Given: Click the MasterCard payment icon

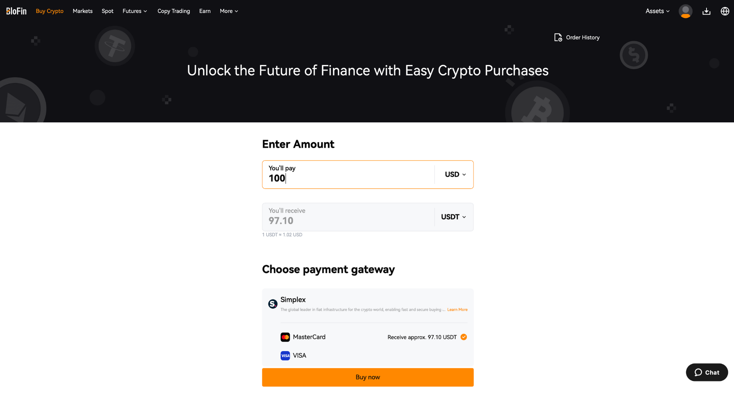Looking at the screenshot, I should pyautogui.click(x=285, y=337).
